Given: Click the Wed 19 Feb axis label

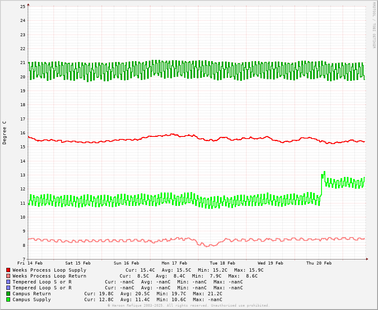Looking at the screenshot, I should pyautogui.click(x=271, y=263).
